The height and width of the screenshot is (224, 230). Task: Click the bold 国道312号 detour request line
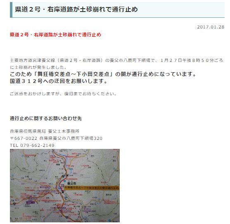[x=59, y=81]
